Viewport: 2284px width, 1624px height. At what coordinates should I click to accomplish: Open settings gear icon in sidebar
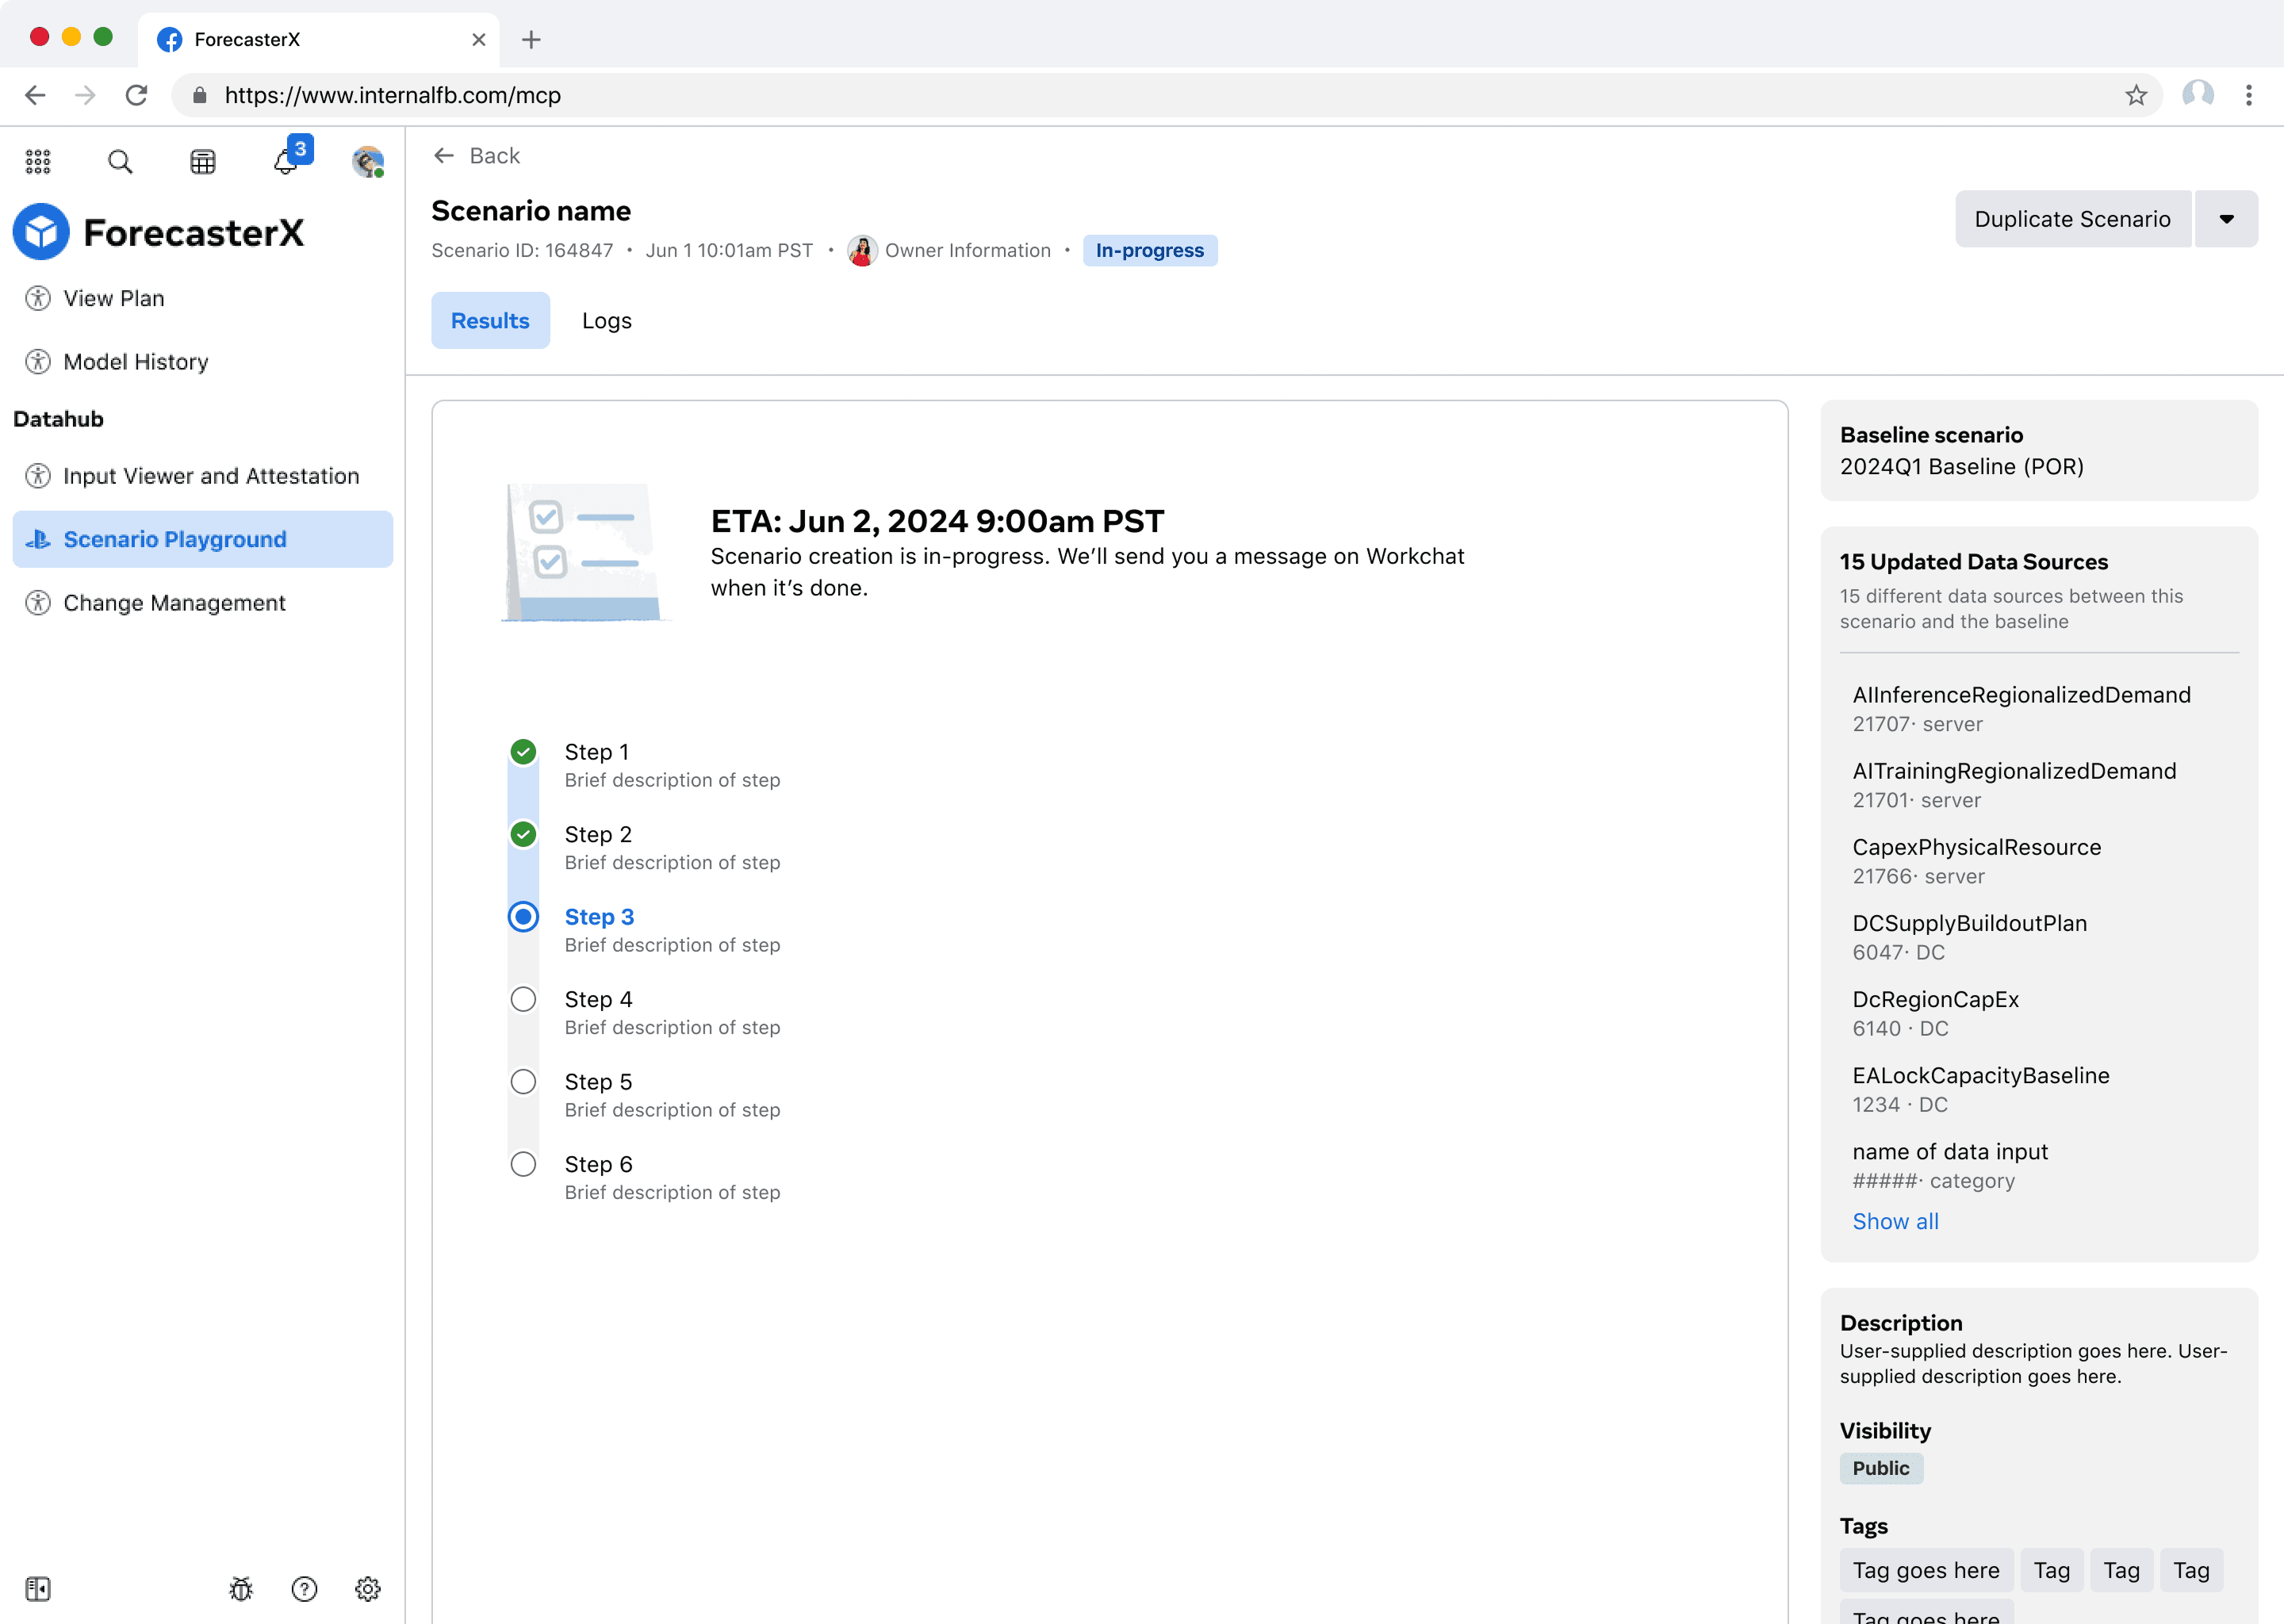pyautogui.click(x=368, y=1588)
